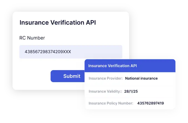Click the "Insurance Provider:" label
Image resolution: width=188 pixels, height=123 pixels.
[106, 78]
